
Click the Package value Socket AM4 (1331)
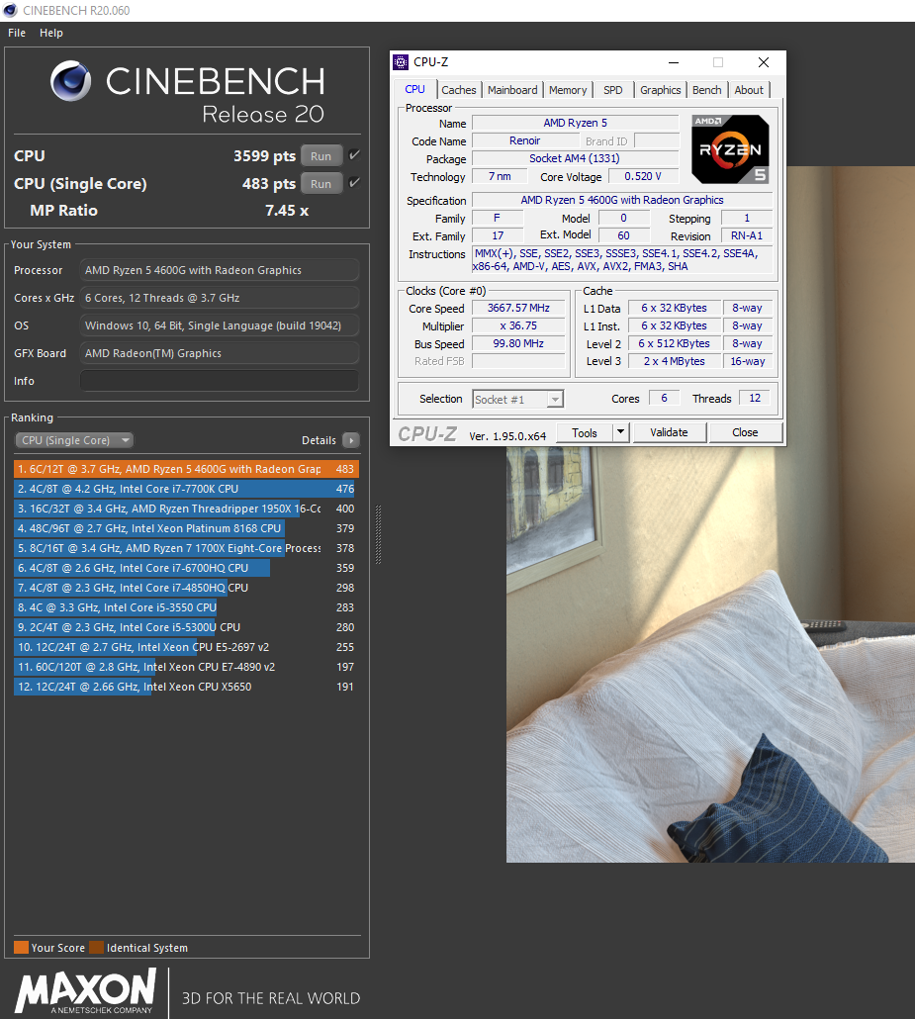(x=575, y=158)
